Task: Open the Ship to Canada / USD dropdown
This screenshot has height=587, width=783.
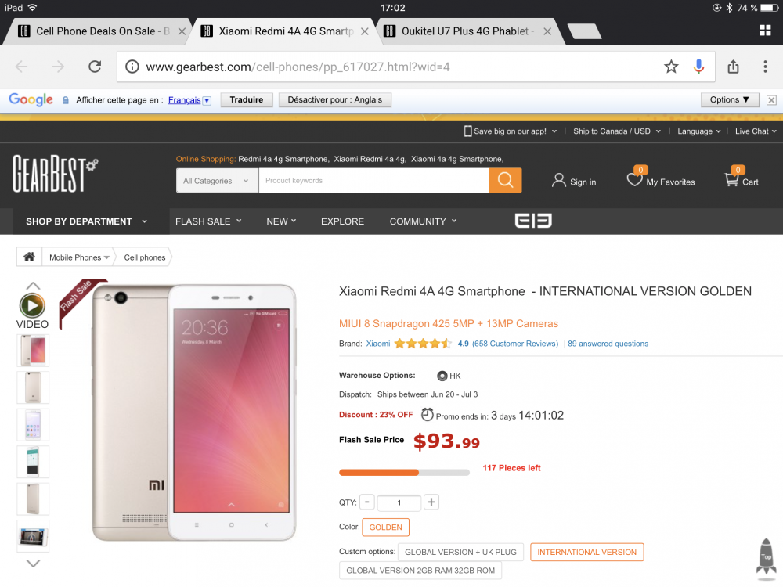Action: click(x=616, y=131)
